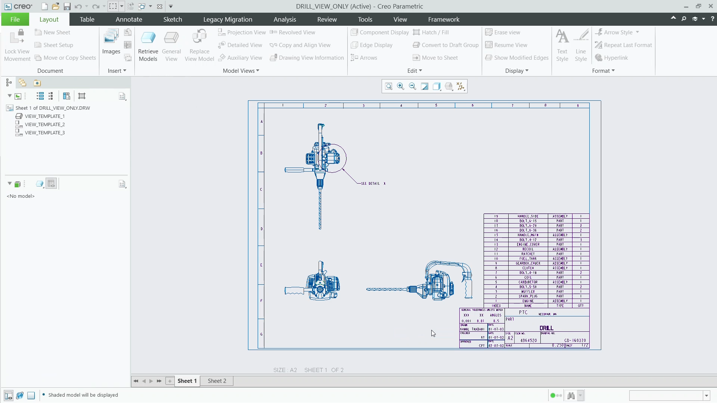This screenshot has width=717, height=403.
Task: Open the Table ribbon tab
Action: click(x=87, y=19)
